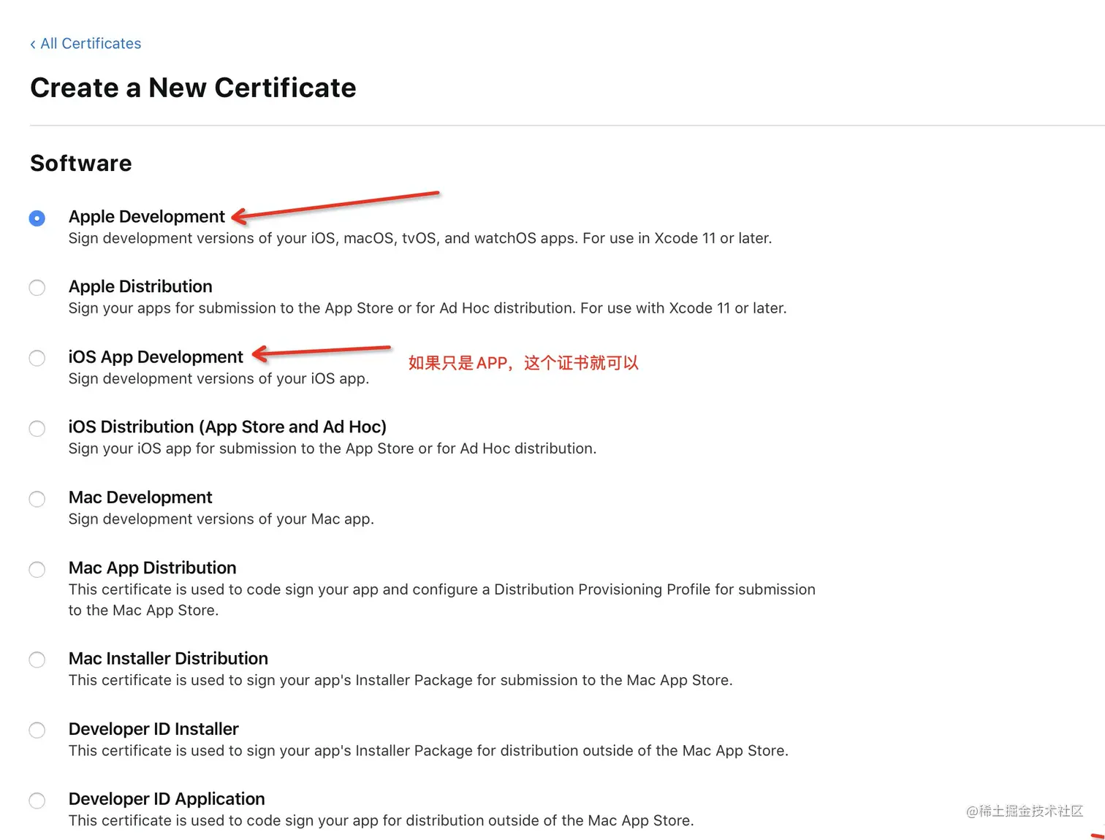Select iOS App Development radio button

(37, 358)
